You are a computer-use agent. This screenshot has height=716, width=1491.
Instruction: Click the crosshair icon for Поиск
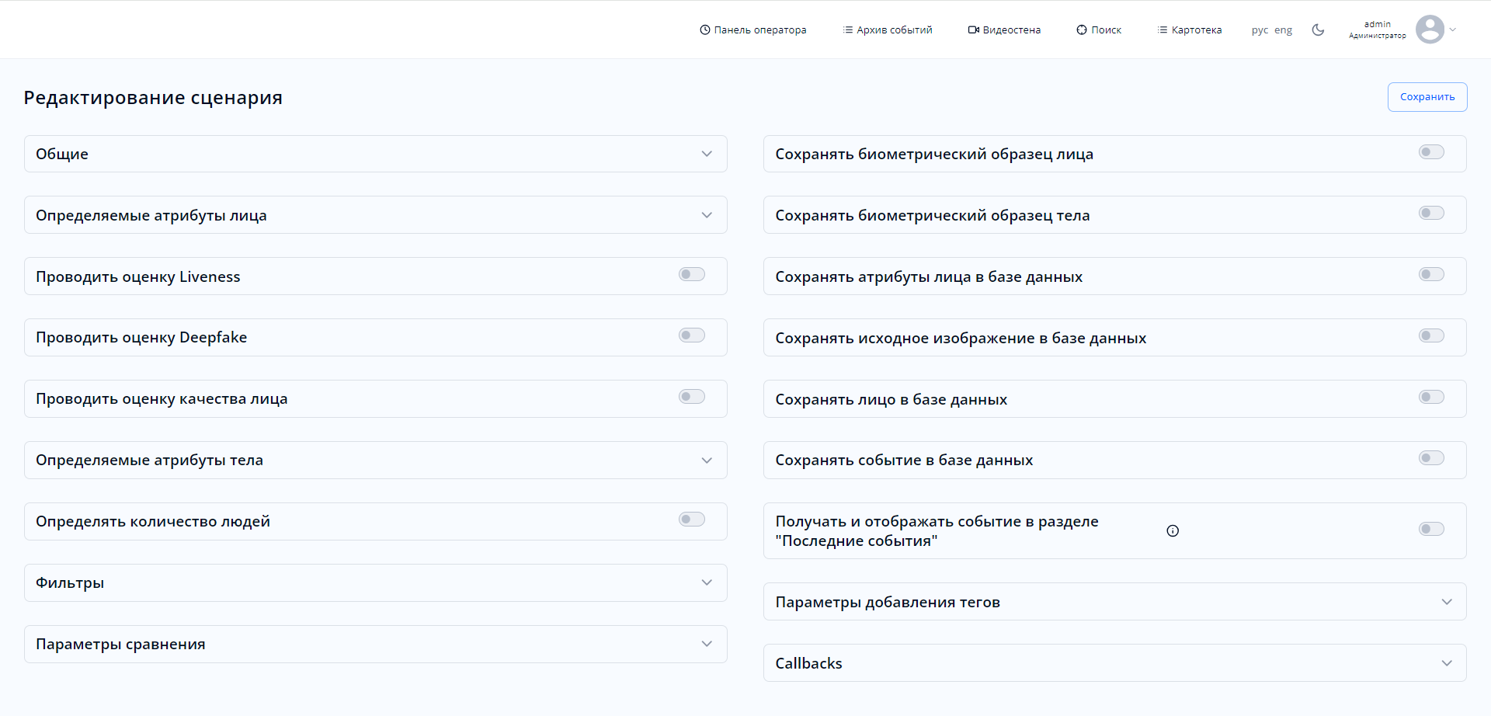coord(1081,30)
